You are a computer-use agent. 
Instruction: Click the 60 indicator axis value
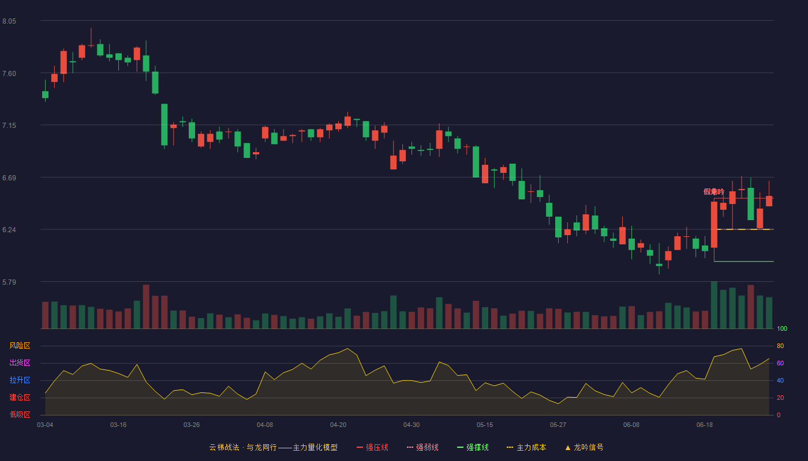coord(780,363)
